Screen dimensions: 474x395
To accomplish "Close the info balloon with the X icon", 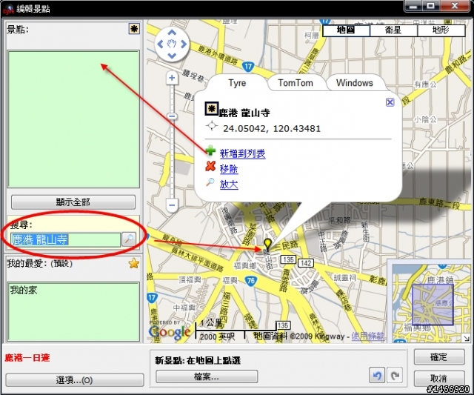I will (390, 102).
